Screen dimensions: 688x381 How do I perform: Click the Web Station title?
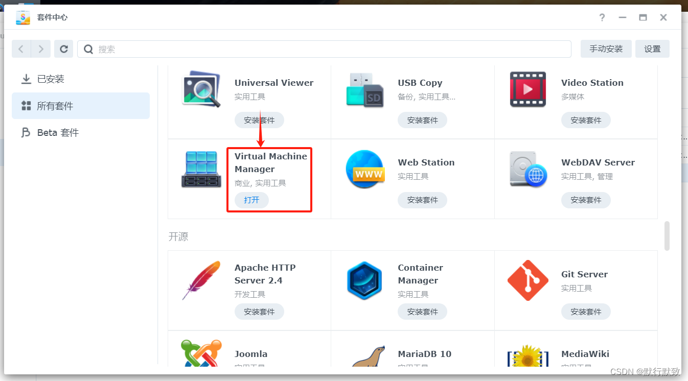pos(426,162)
